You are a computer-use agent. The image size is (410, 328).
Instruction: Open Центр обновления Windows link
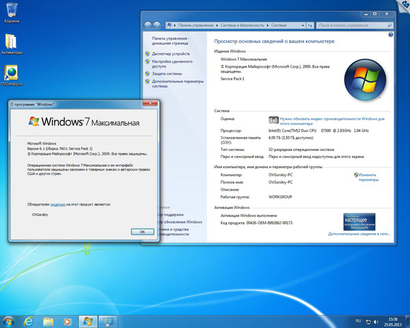pos(181,222)
